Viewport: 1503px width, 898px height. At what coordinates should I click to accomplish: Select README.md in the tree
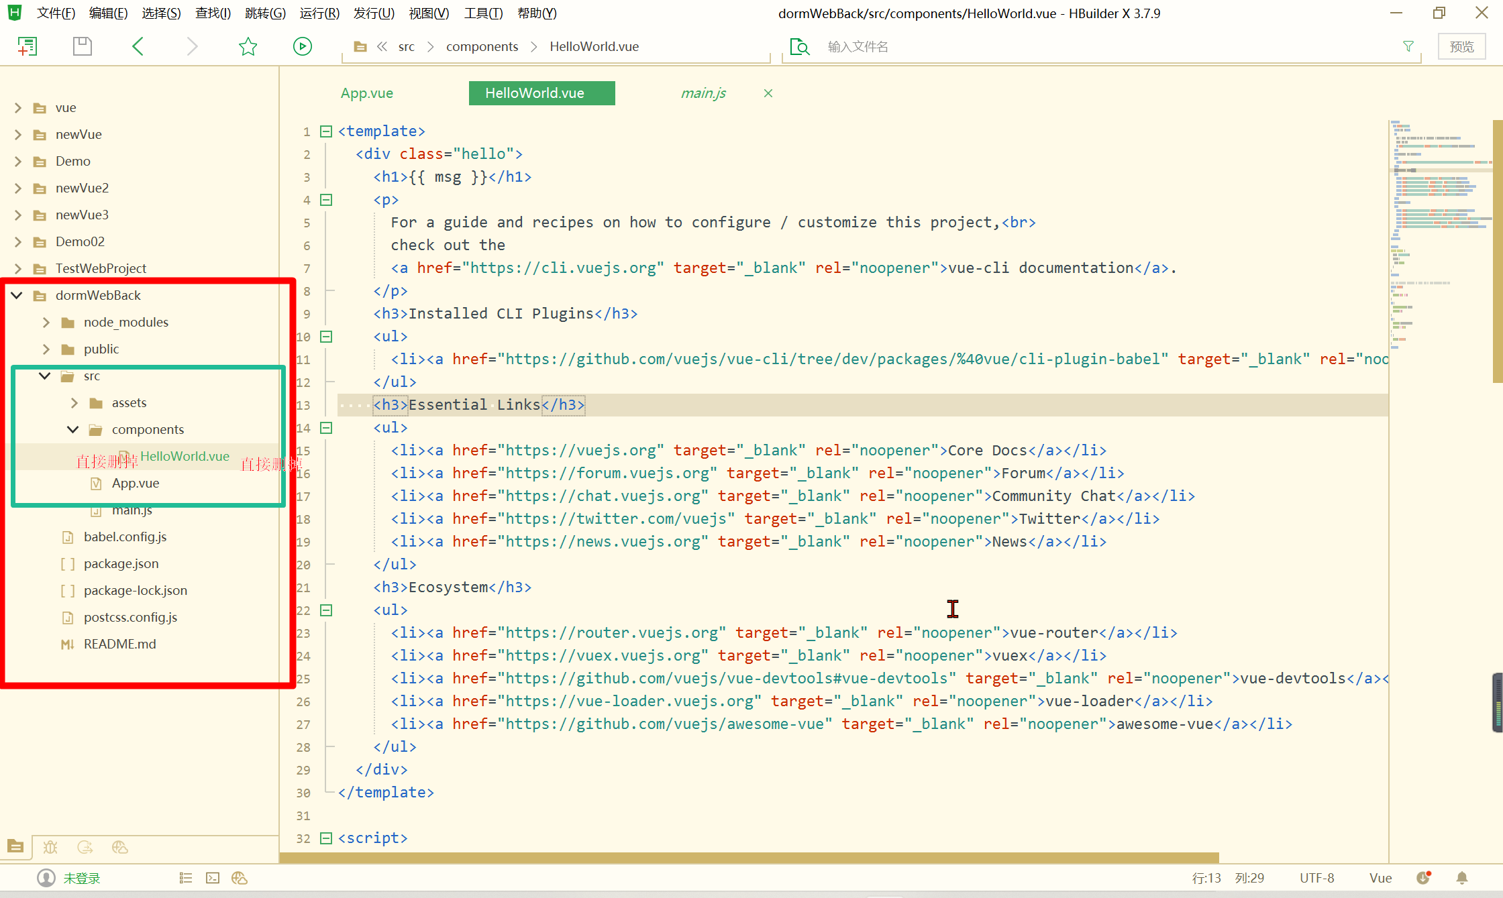(119, 644)
